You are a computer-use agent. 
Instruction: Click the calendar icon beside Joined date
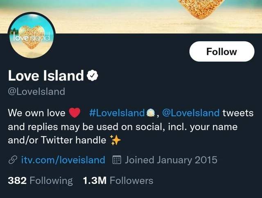(x=117, y=160)
